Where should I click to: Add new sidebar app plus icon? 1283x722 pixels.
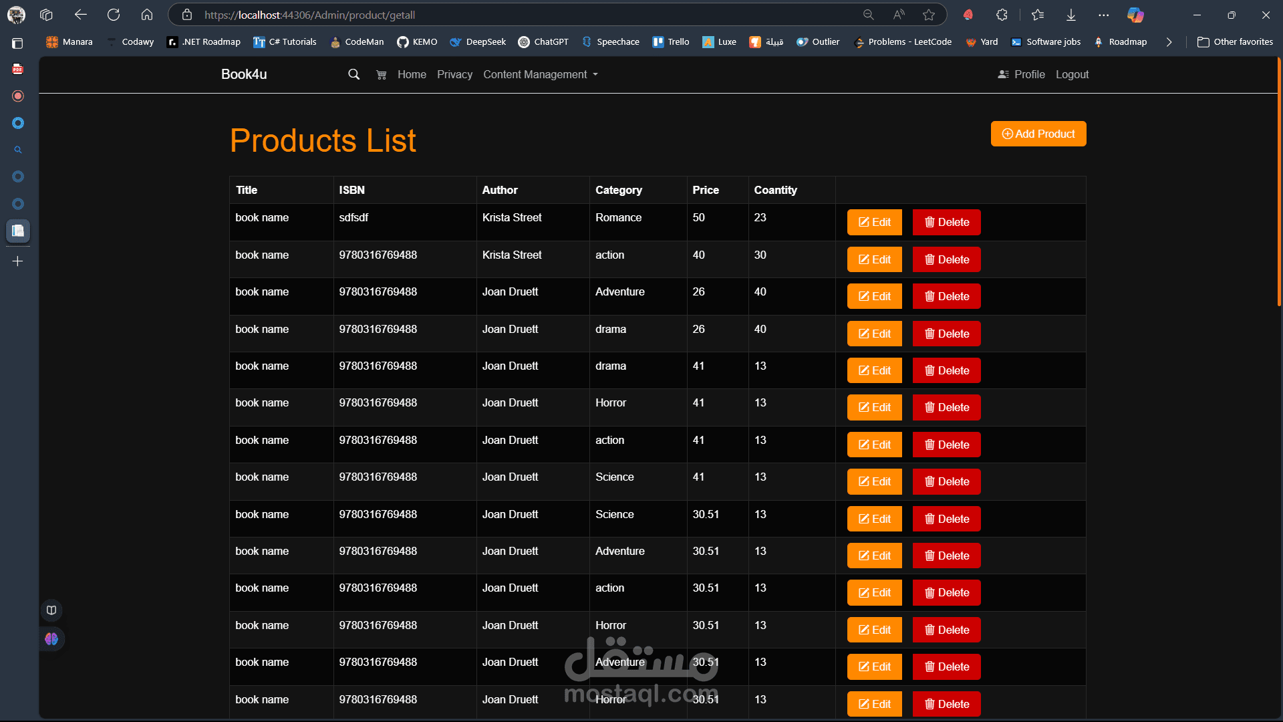(x=18, y=261)
